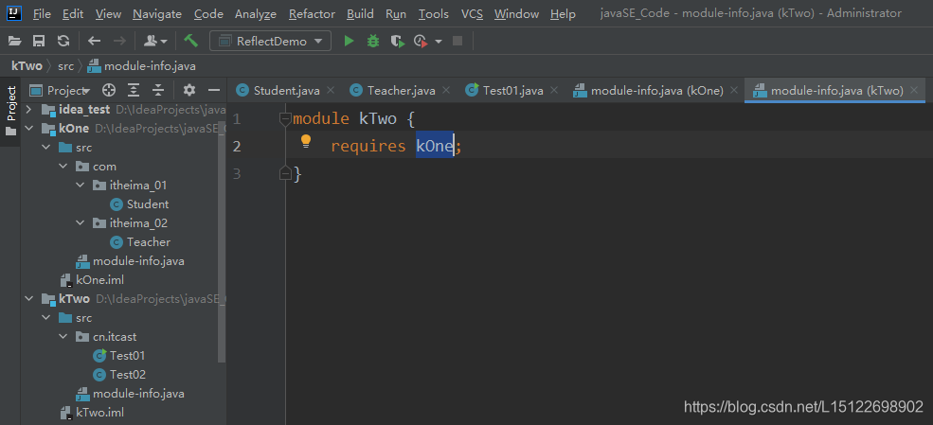Collapse the itheima_02 package node
This screenshot has height=425, width=933.
pos(81,223)
